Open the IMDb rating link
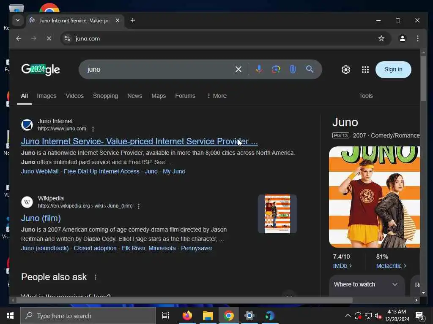 click(342, 266)
